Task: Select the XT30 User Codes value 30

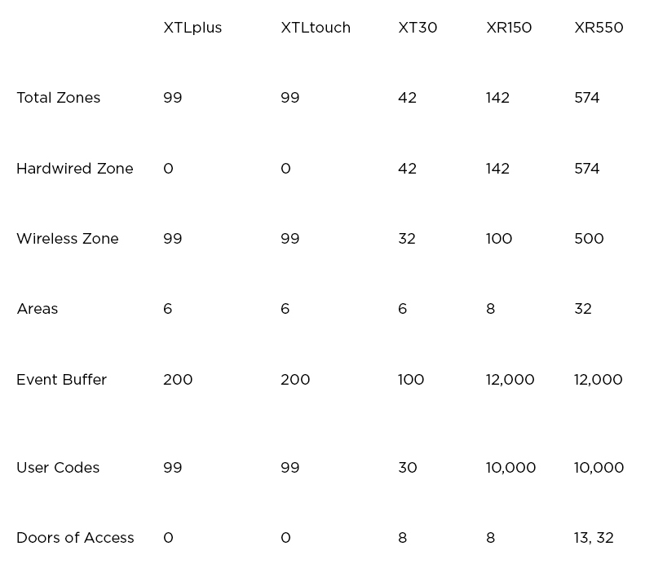Action: pyautogui.click(x=408, y=468)
